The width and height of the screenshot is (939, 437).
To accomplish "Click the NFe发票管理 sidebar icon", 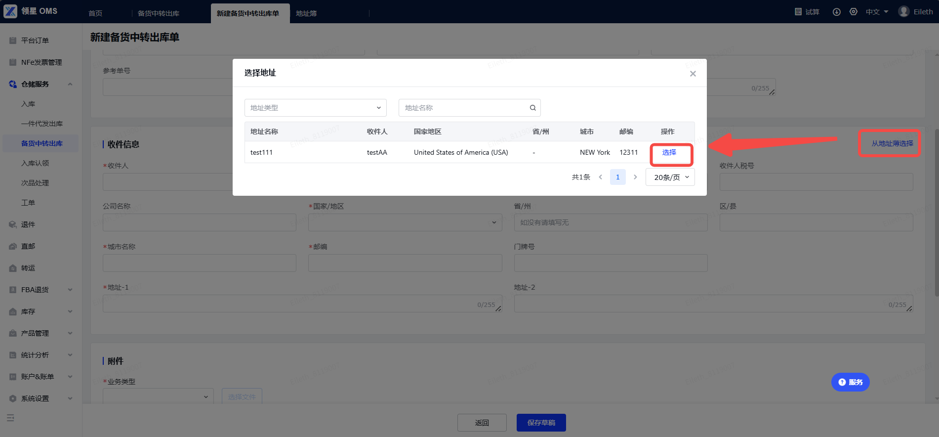I will (x=13, y=62).
